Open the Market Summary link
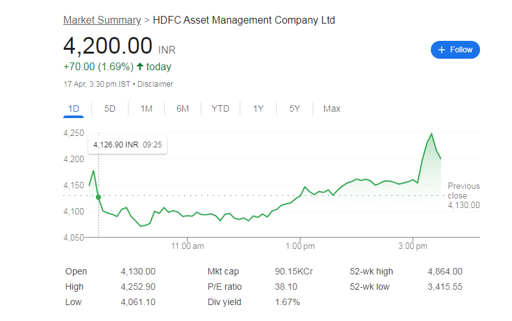This screenshot has width=512, height=321. (102, 20)
